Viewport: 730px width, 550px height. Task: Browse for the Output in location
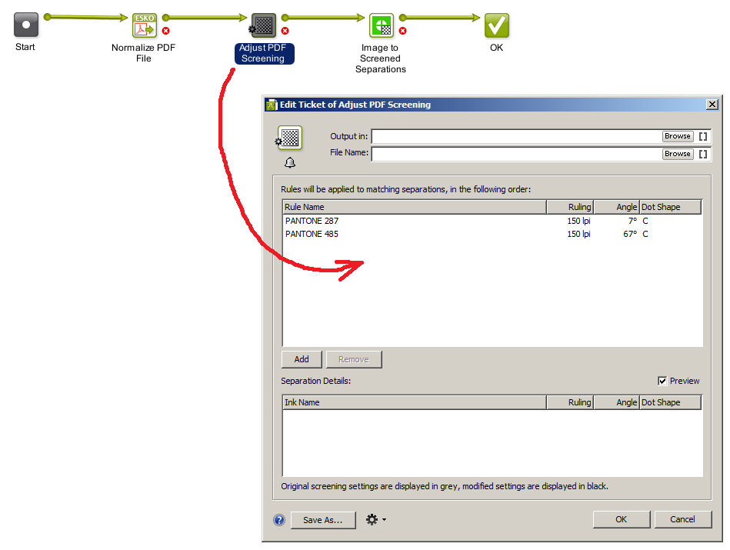coord(678,136)
